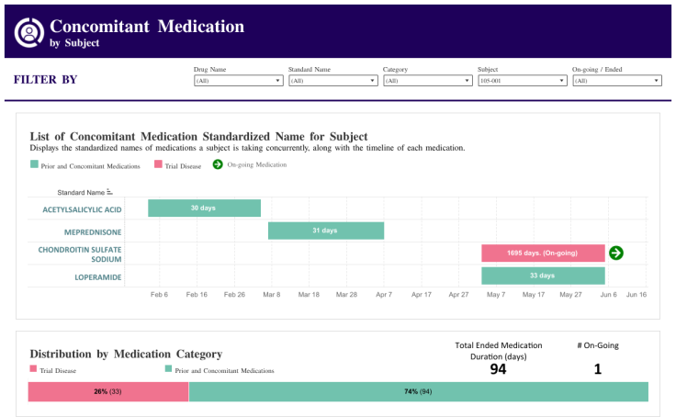The height and width of the screenshot is (417, 676).
Task: Click the Concomitant Medication logo icon
Action: pyautogui.click(x=30, y=32)
